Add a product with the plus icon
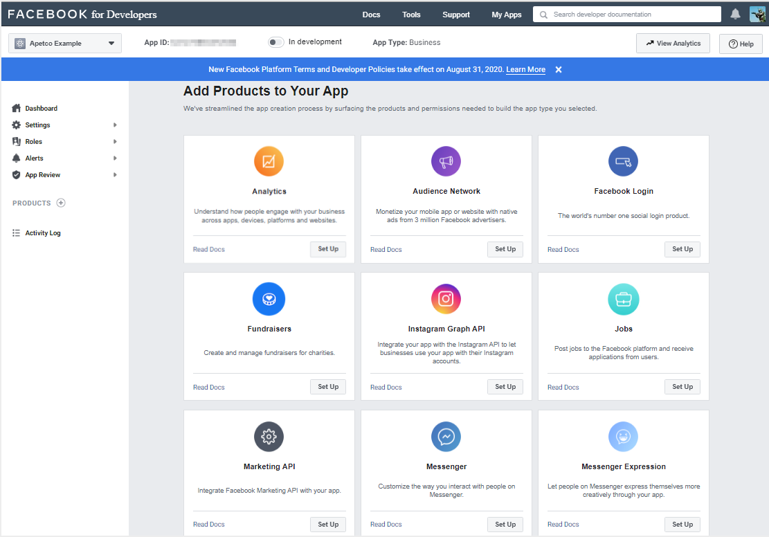 tap(61, 203)
